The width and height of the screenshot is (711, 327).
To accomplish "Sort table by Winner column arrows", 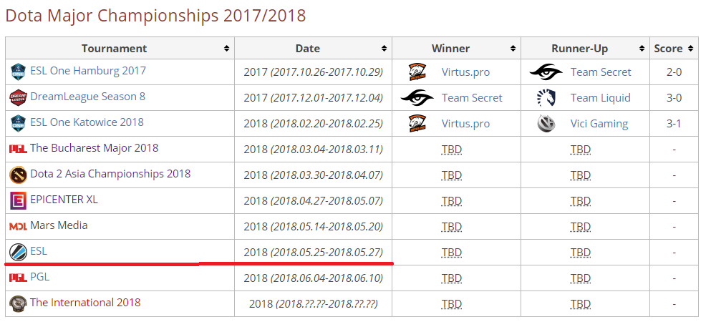I will point(513,49).
